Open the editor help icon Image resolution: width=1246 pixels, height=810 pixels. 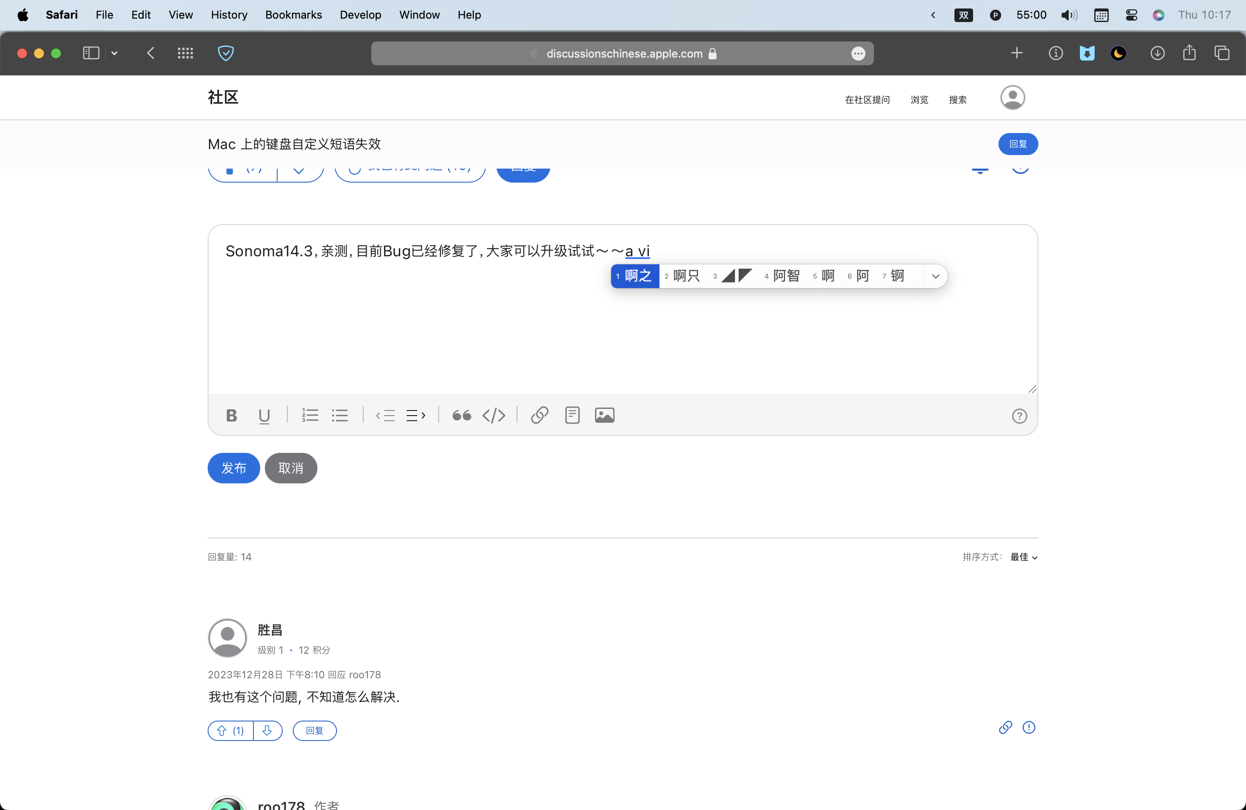click(1019, 416)
